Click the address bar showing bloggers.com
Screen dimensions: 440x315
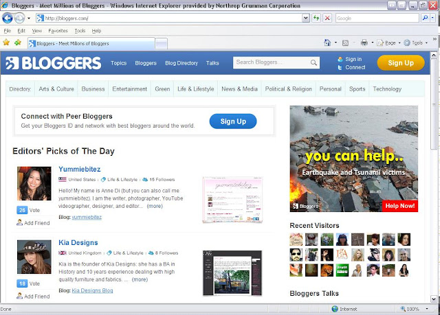(169, 19)
